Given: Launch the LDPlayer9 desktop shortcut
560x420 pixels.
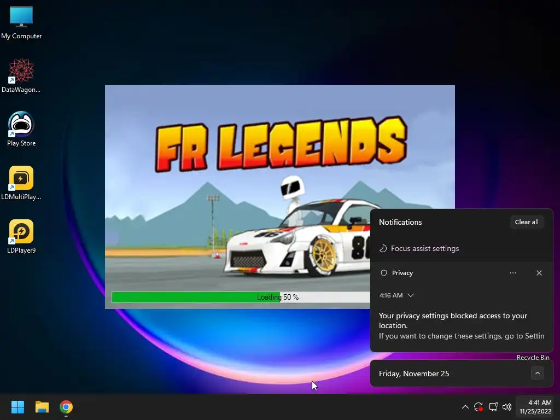Looking at the screenshot, I should click(x=21, y=236).
